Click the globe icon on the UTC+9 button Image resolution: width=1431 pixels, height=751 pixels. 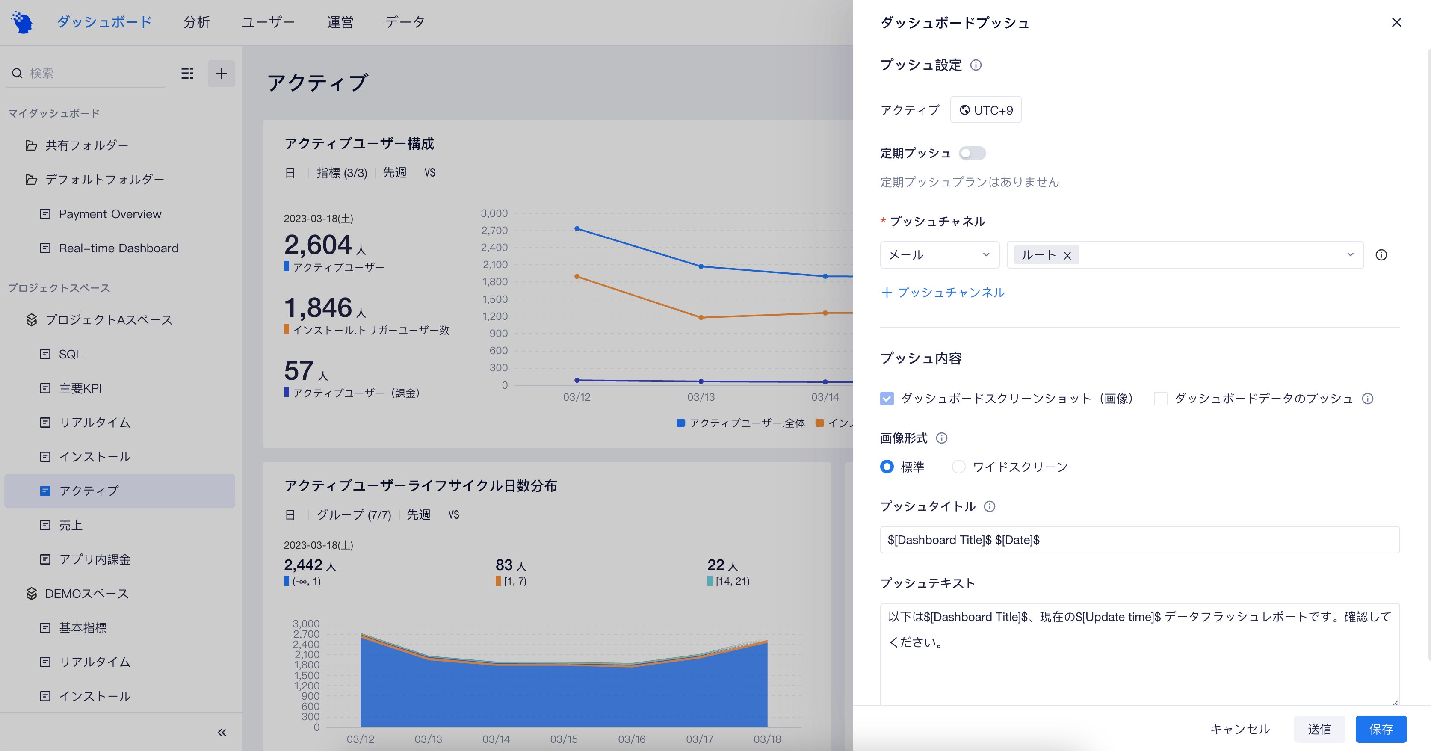[x=965, y=109]
